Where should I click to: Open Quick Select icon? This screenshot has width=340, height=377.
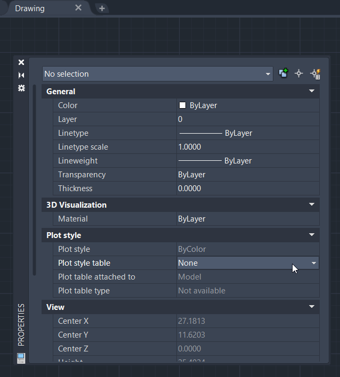point(315,73)
